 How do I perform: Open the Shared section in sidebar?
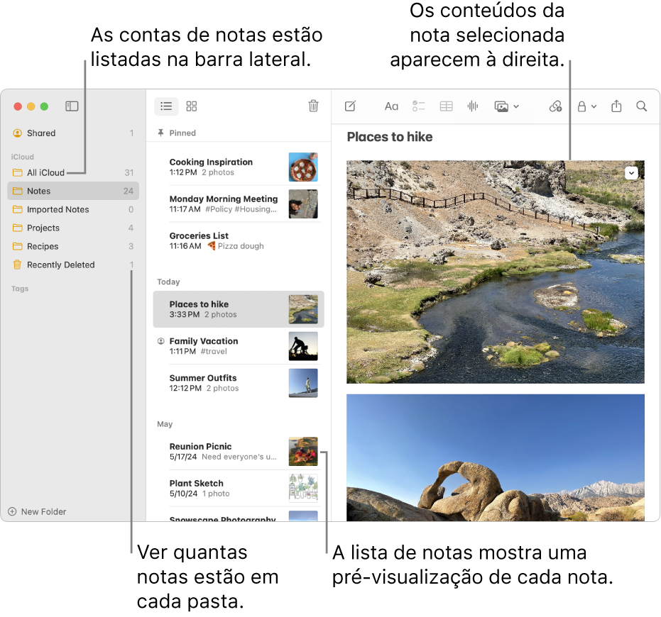tap(73, 133)
